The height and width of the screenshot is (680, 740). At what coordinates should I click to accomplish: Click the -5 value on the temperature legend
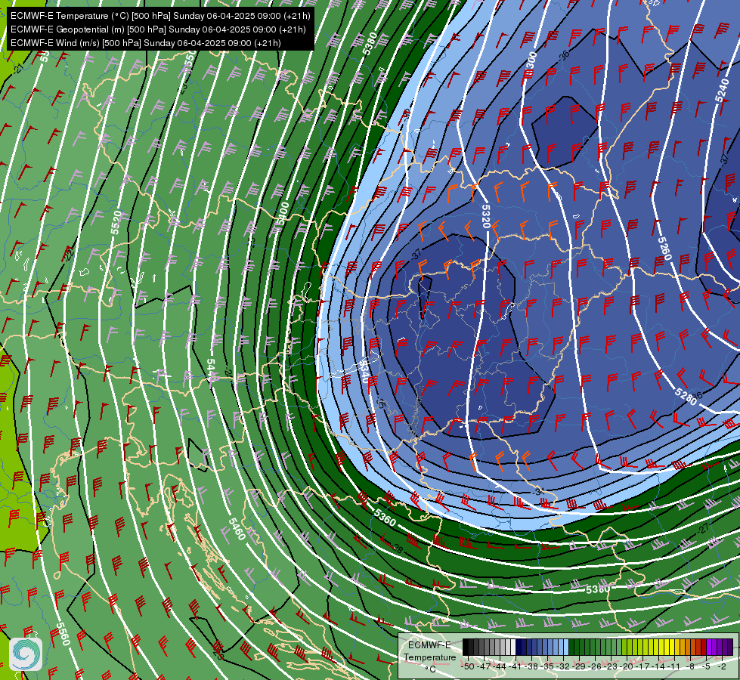(705, 666)
